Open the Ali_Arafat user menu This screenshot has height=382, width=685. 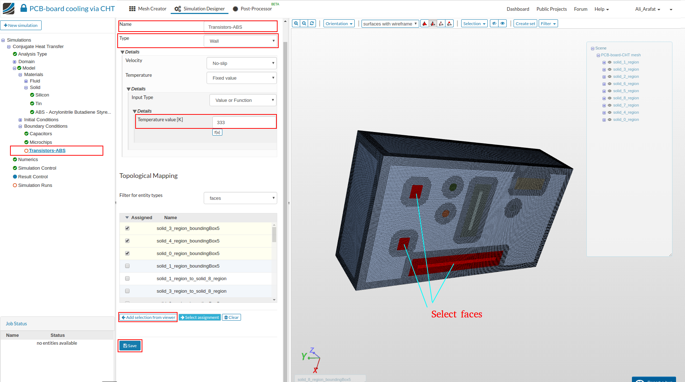648,9
